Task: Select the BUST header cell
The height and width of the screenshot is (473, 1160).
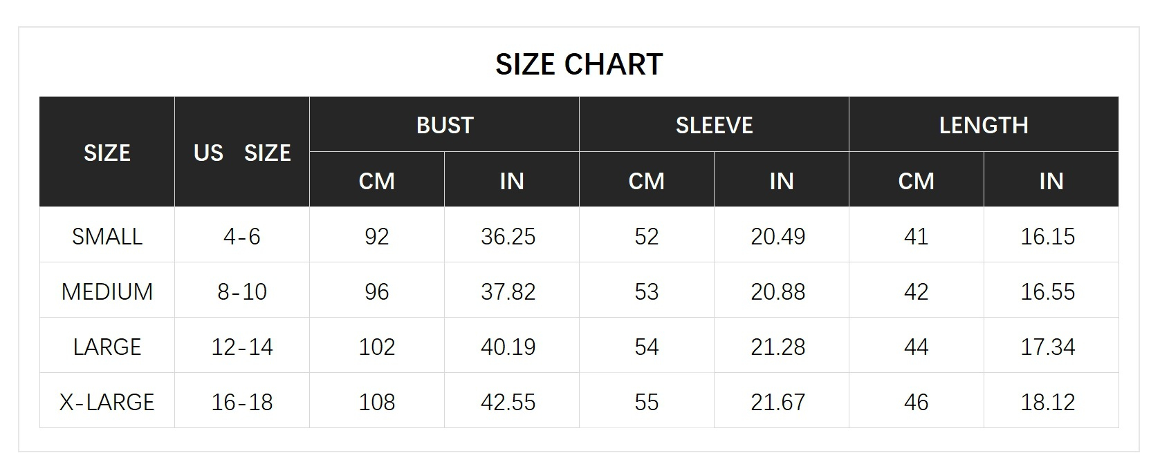Action: (445, 125)
